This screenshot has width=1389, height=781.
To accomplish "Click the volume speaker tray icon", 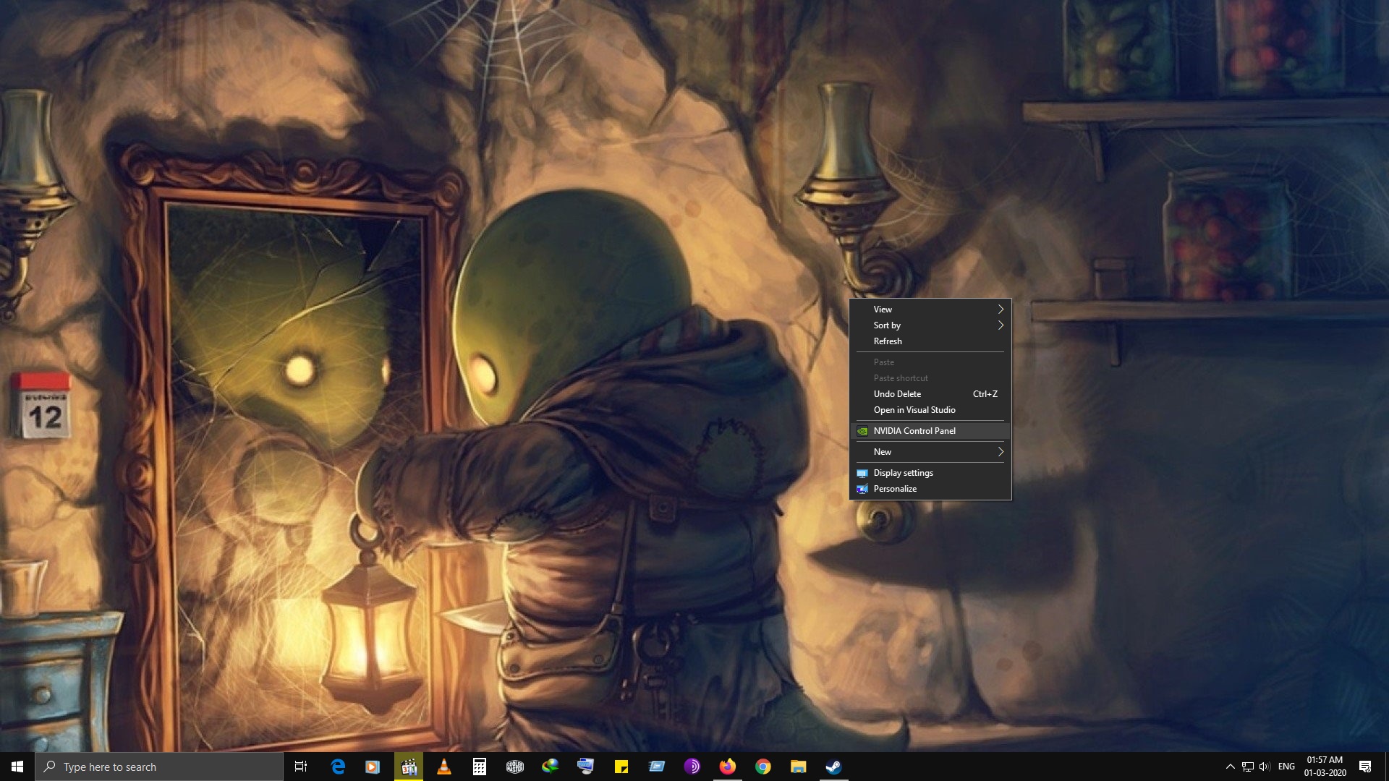I will point(1265,767).
